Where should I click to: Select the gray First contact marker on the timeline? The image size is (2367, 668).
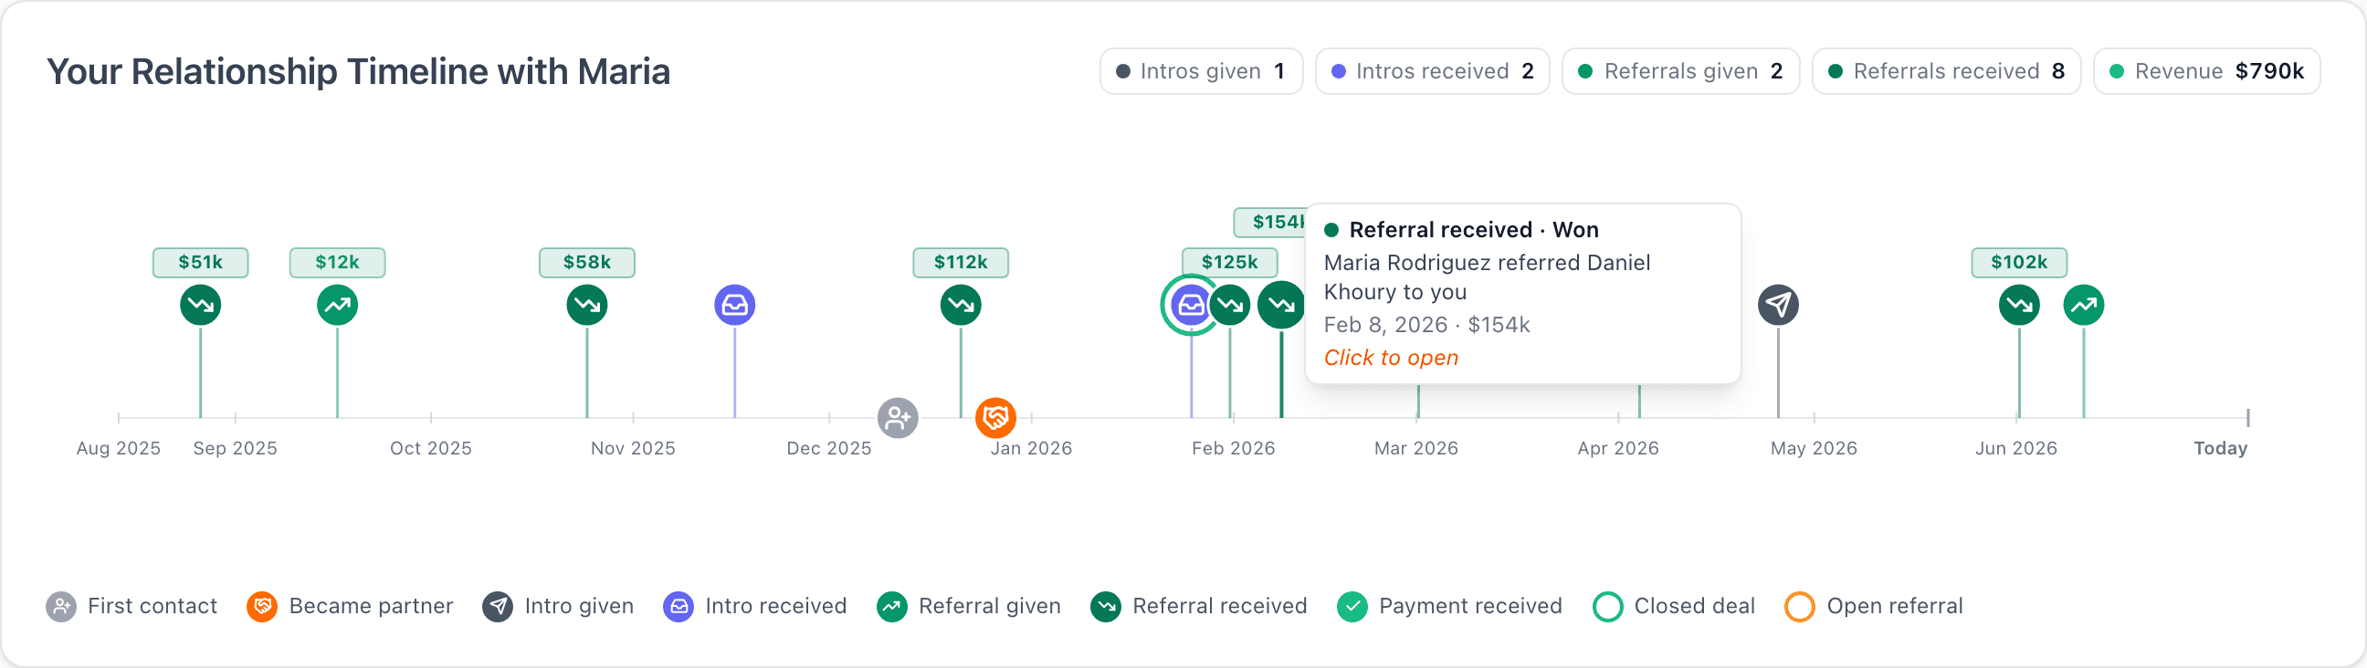[898, 419]
